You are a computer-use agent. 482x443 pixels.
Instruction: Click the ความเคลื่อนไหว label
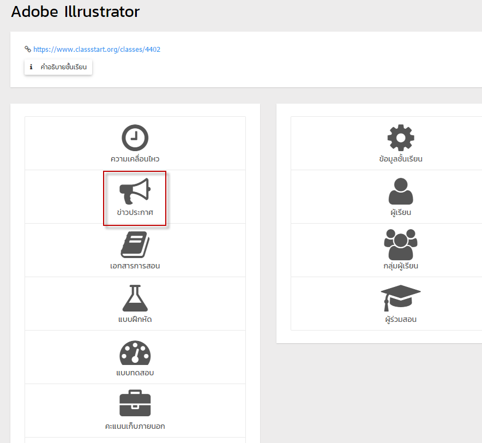[135, 159]
